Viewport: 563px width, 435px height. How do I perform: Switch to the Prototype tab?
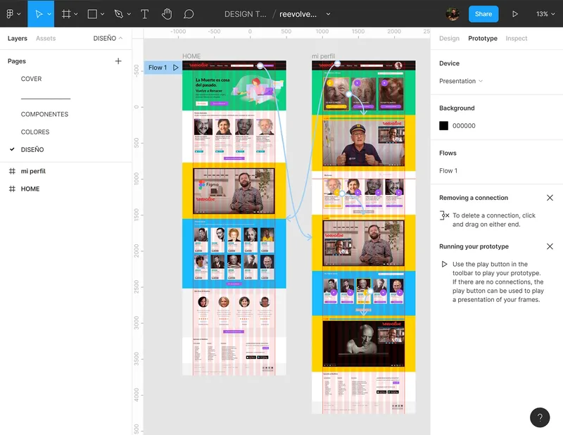[483, 39]
